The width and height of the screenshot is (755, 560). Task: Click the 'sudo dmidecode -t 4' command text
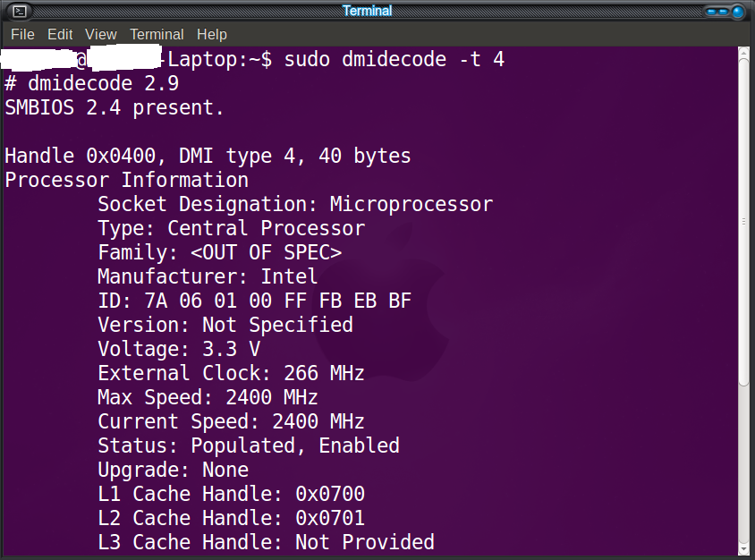394,60
